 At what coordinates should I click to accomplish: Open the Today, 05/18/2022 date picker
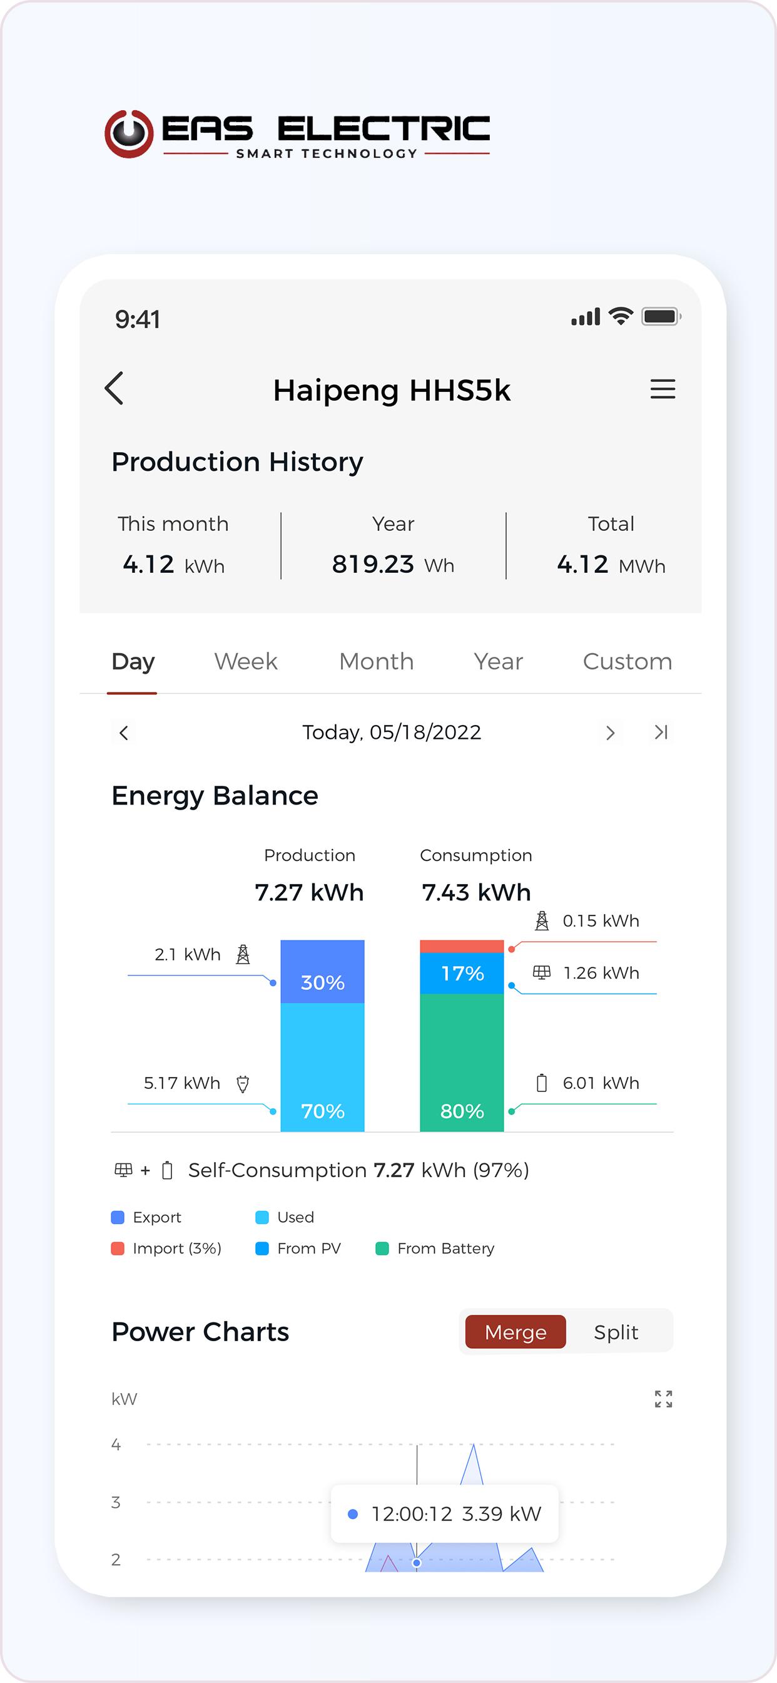(x=392, y=733)
